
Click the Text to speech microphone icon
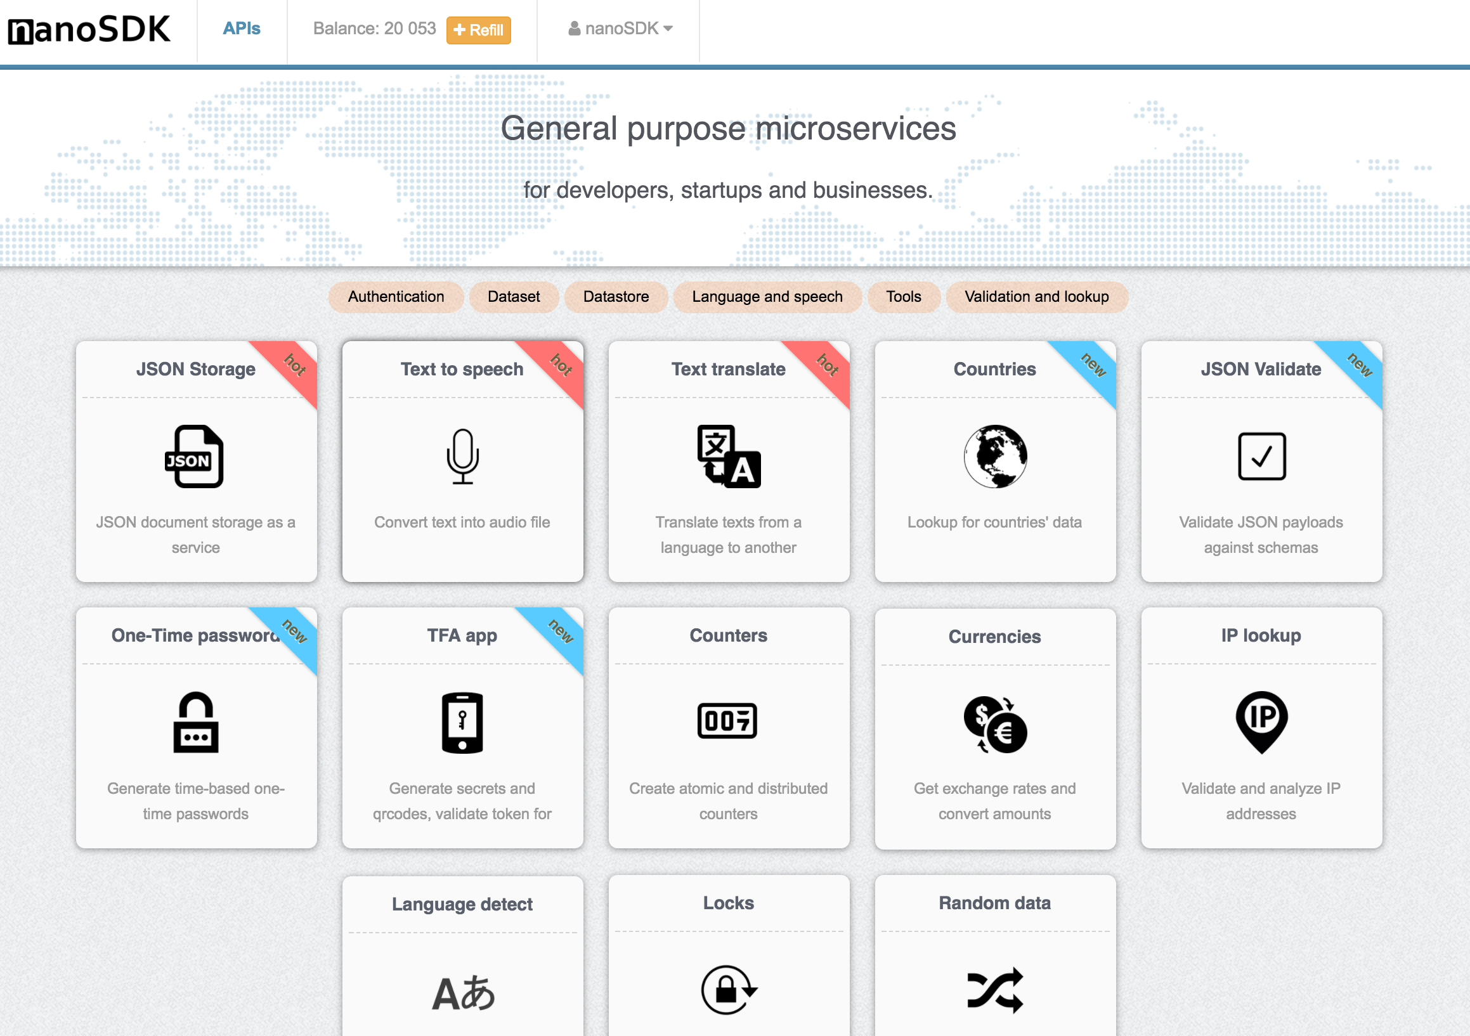point(462,456)
